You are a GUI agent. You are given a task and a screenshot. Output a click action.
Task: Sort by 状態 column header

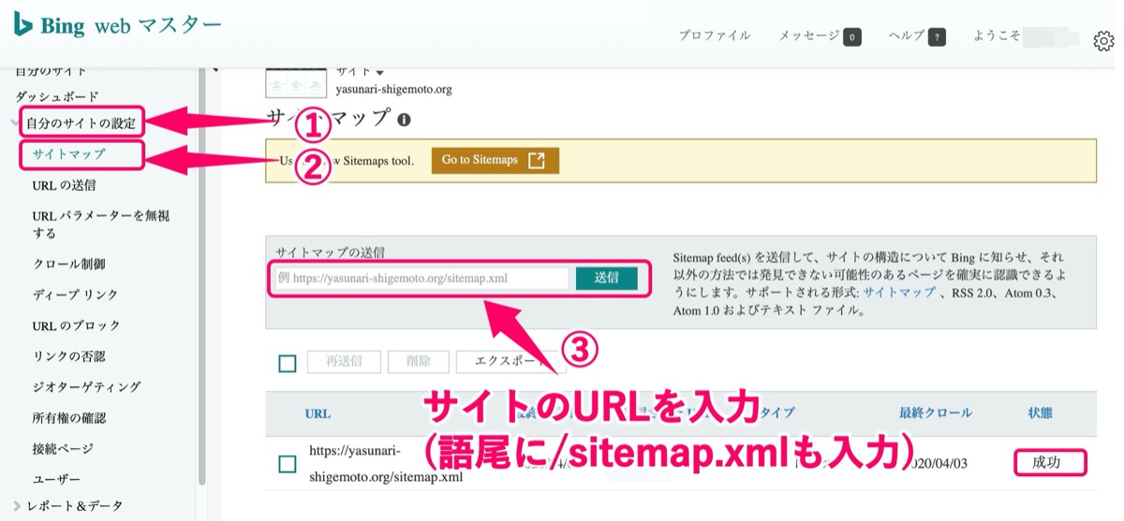click(x=1040, y=412)
